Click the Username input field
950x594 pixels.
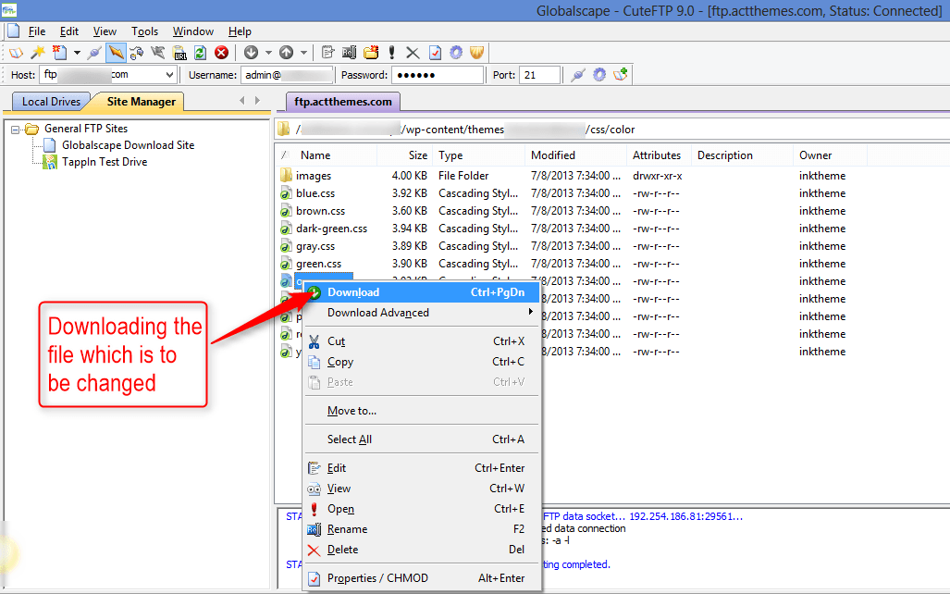(287, 75)
